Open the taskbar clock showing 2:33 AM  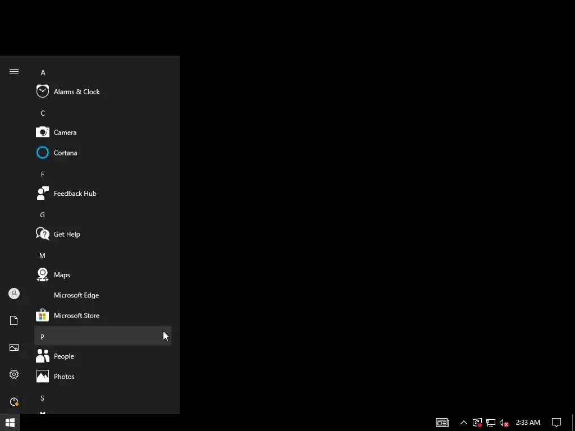click(528, 423)
